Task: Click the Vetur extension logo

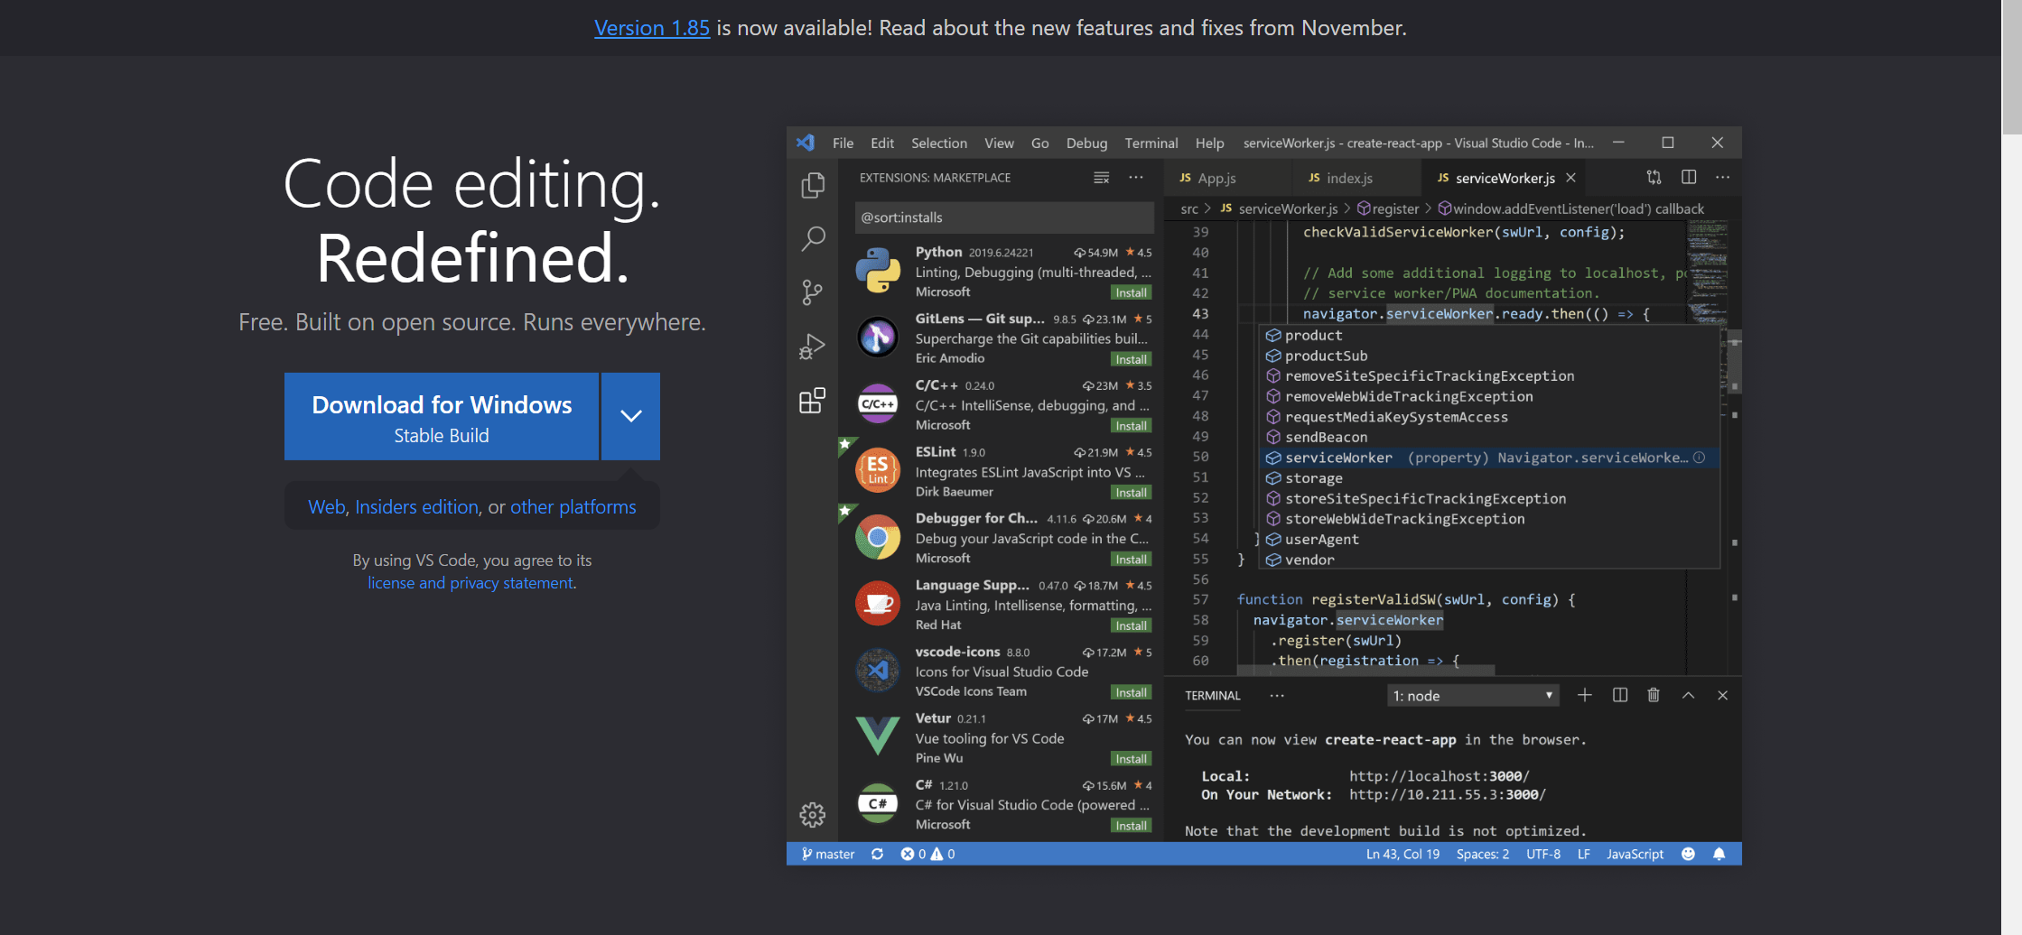Action: tap(878, 736)
